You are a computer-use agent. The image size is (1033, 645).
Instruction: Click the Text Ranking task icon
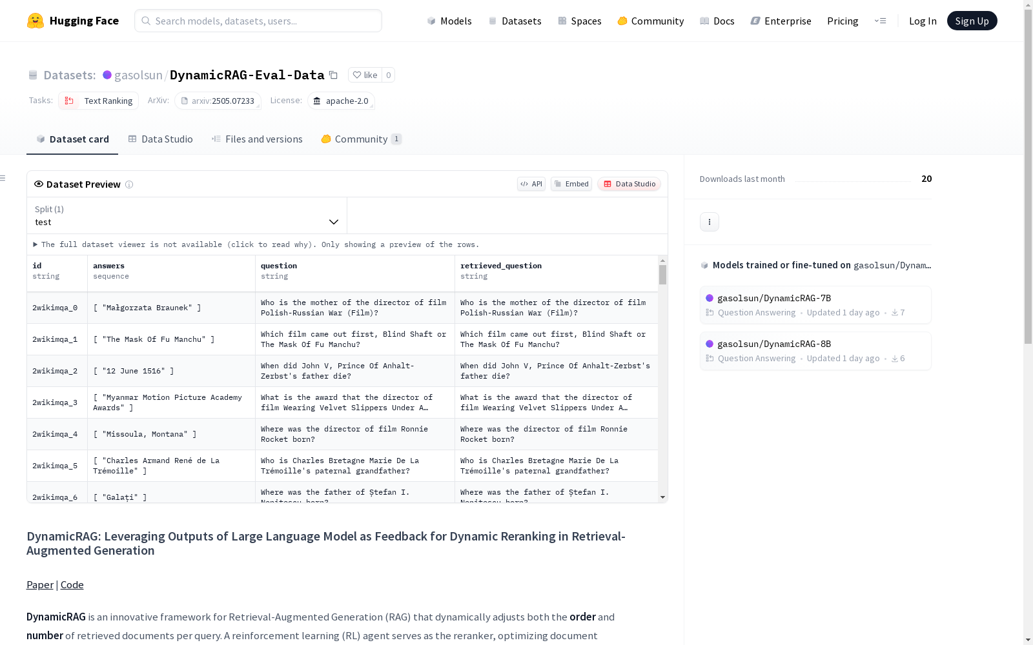pyautogui.click(x=69, y=101)
